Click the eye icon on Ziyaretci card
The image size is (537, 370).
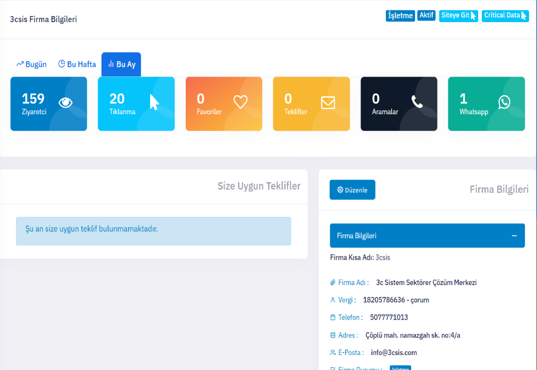(x=66, y=103)
